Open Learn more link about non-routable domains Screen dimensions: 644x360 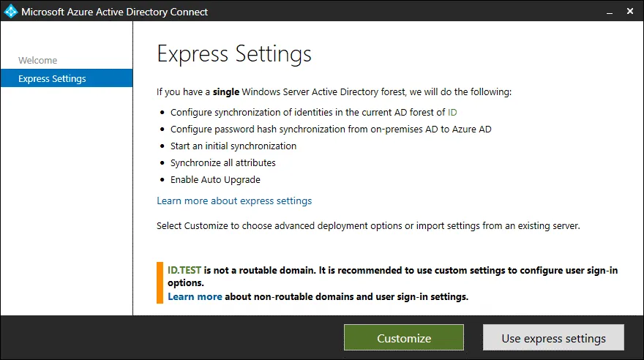coord(195,296)
